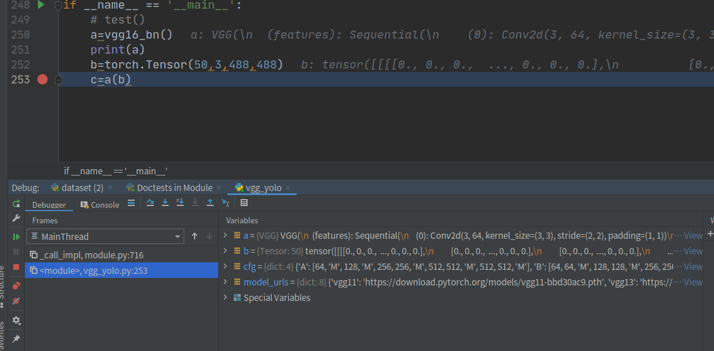Toggle the breakpoint on line 253
Screen dimensions: 714x351
click(x=41, y=79)
